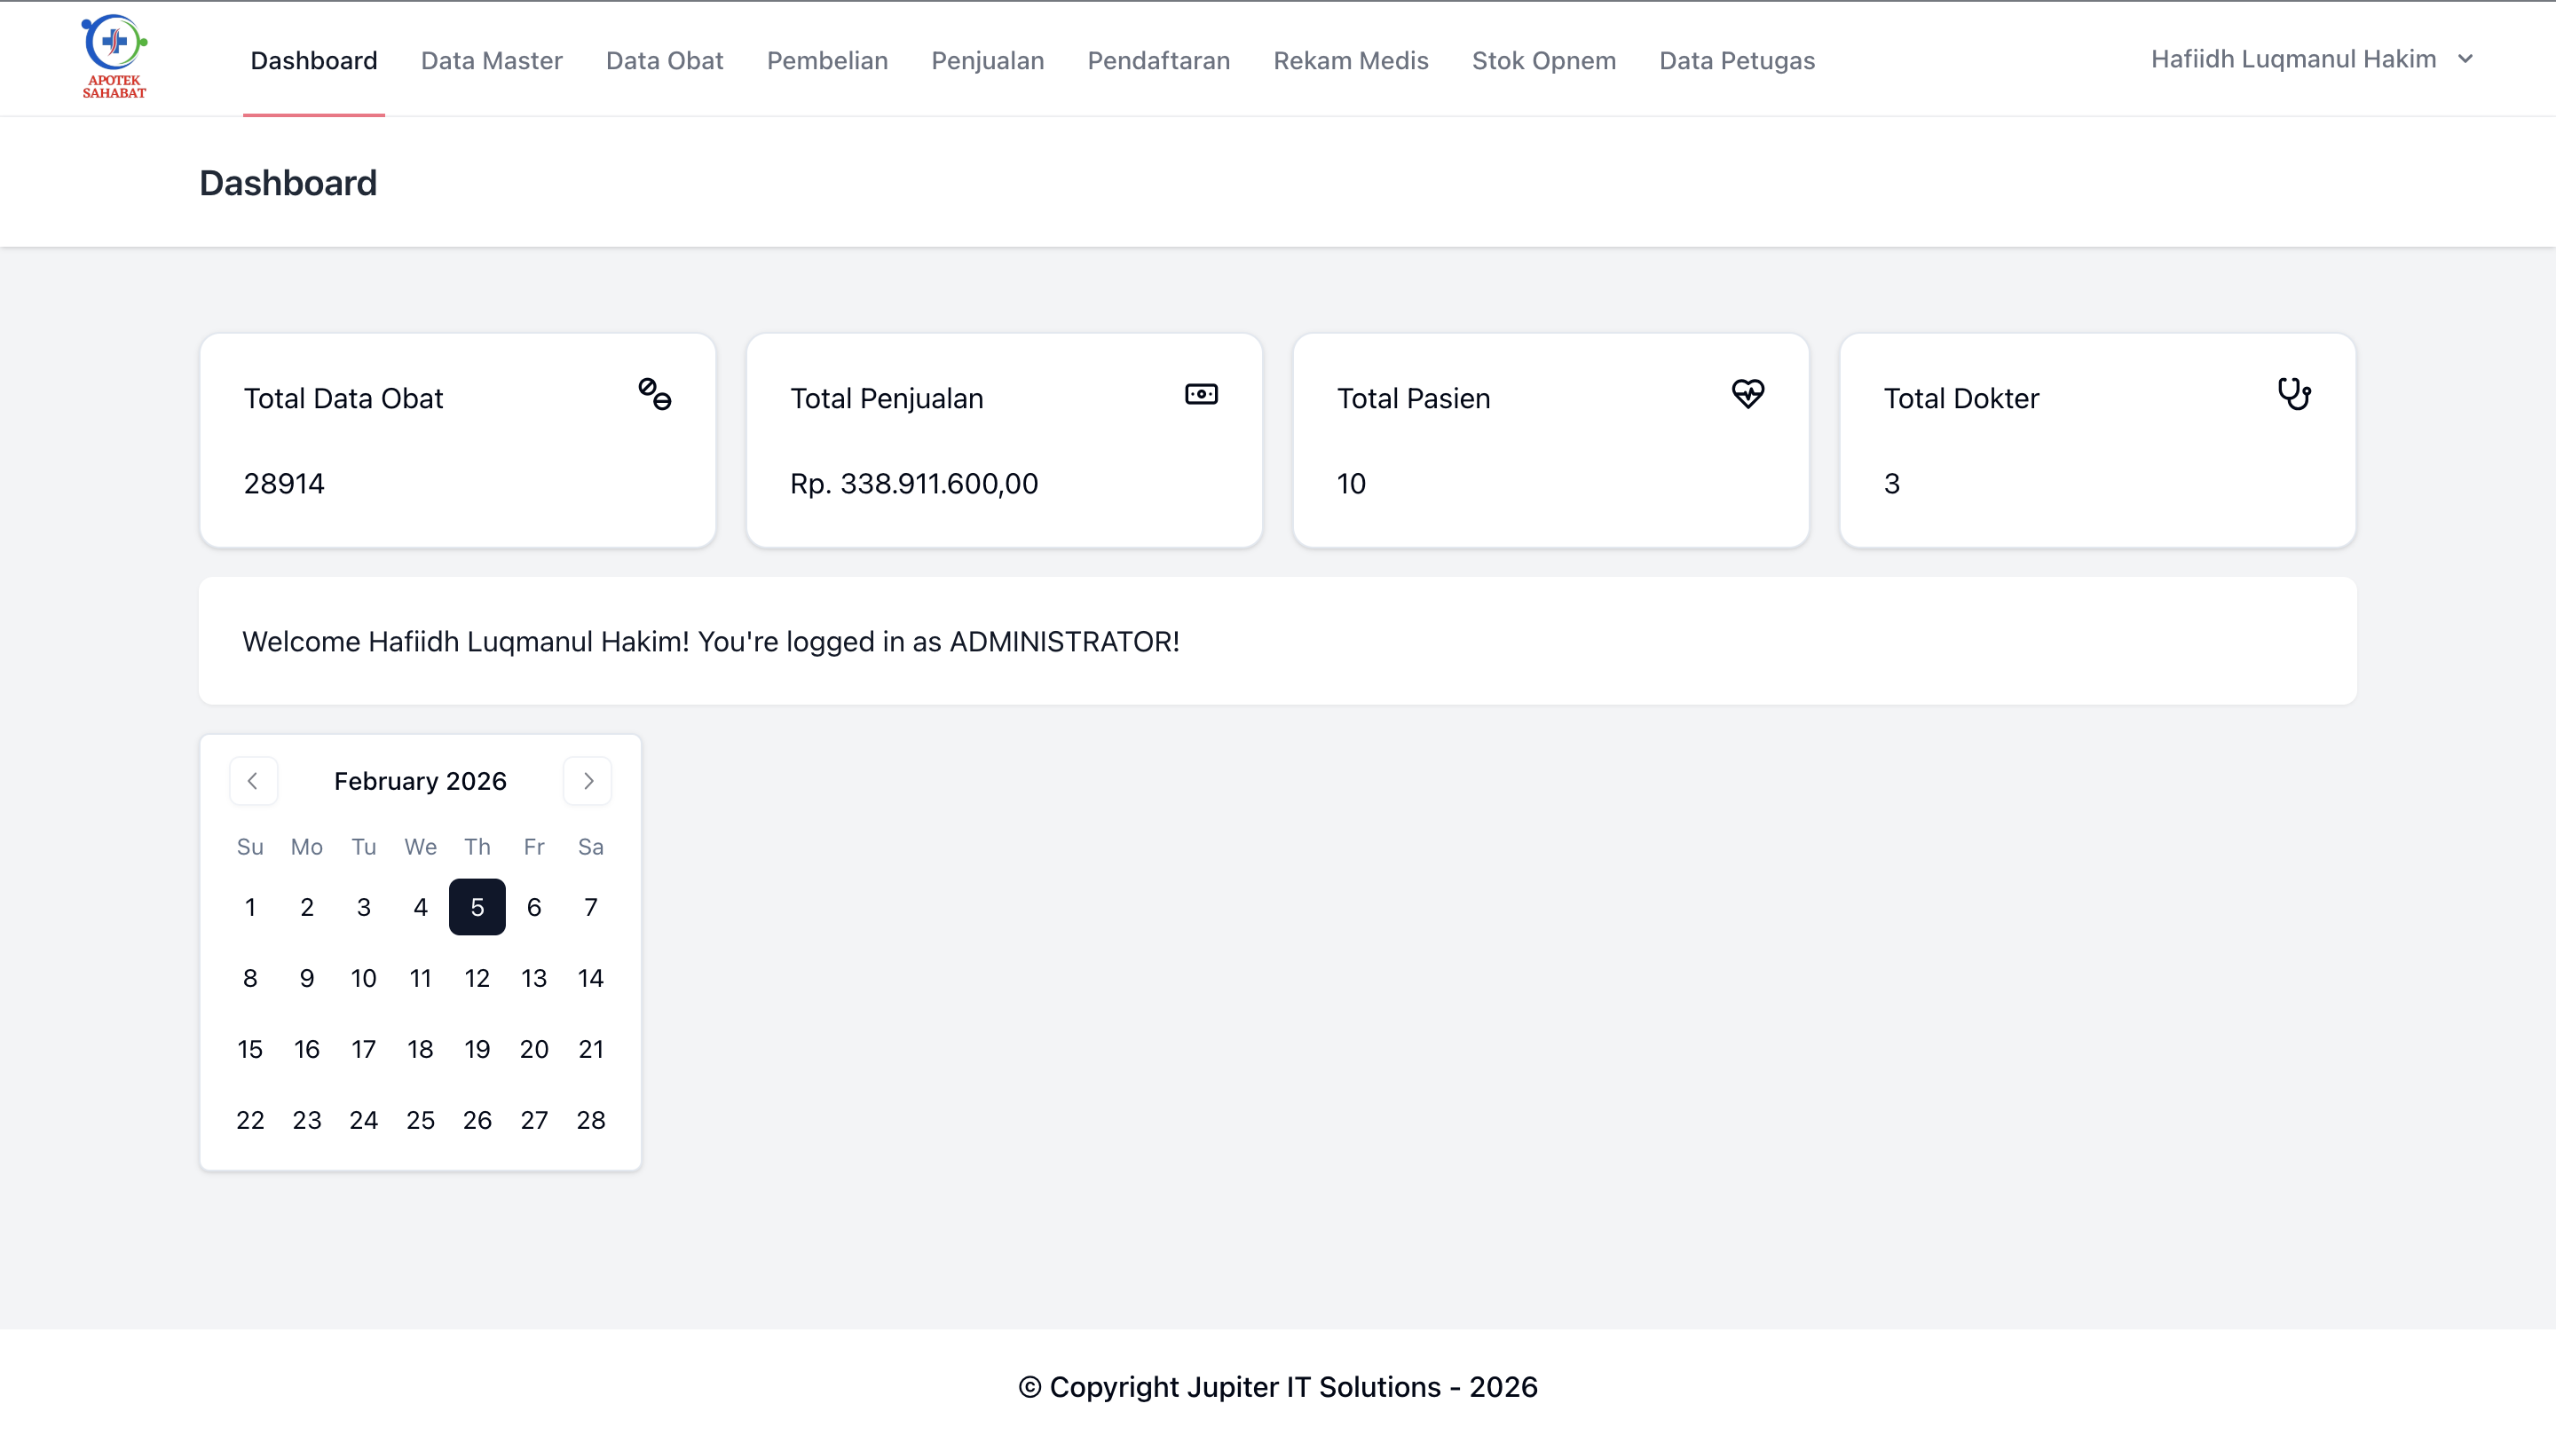Go to previous month in calendar
The width and height of the screenshot is (2556, 1443).
point(253,781)
